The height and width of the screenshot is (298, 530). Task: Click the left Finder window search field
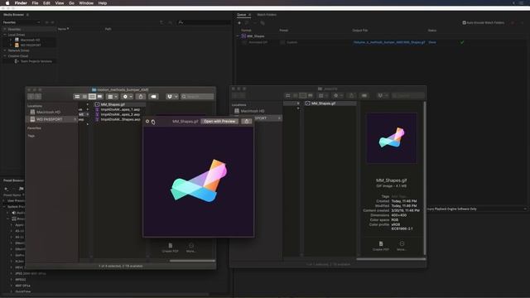[x=197, y=97]
